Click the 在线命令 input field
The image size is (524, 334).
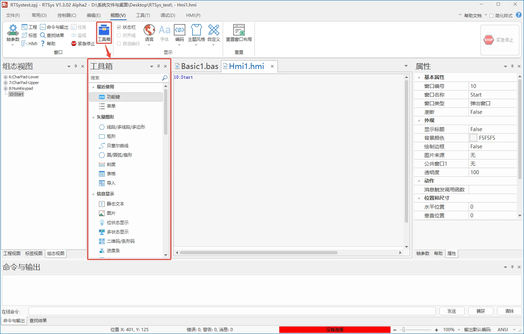click(232, 311)
